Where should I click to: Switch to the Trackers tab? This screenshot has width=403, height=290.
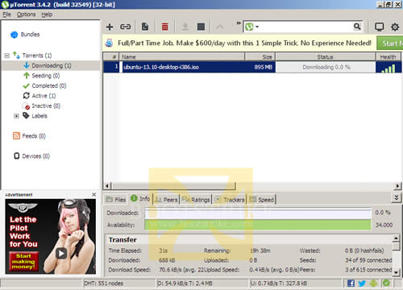coord(230,200)
